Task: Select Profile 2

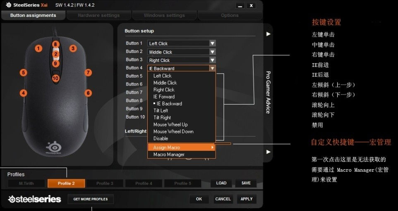Action: (x=66, y=183)
